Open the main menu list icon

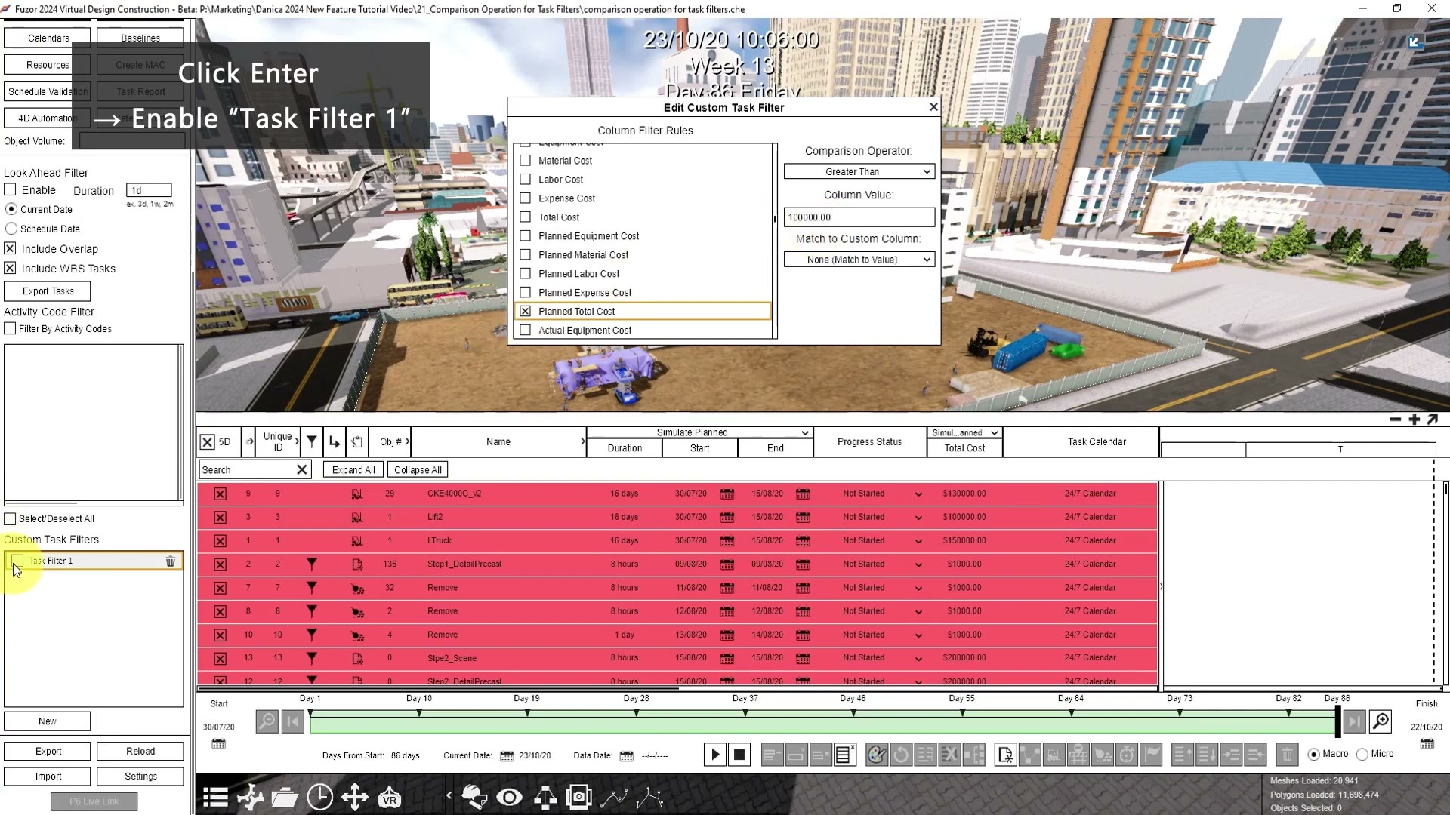215,798
